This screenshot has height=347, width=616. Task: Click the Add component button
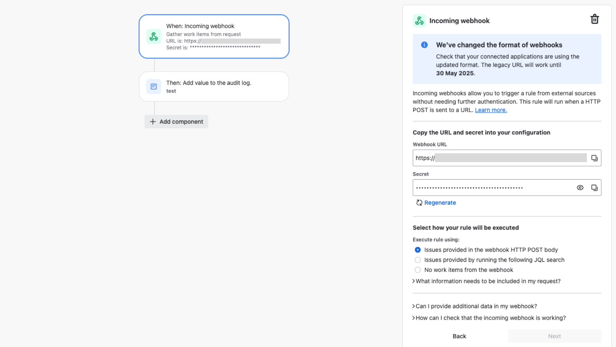176,121
